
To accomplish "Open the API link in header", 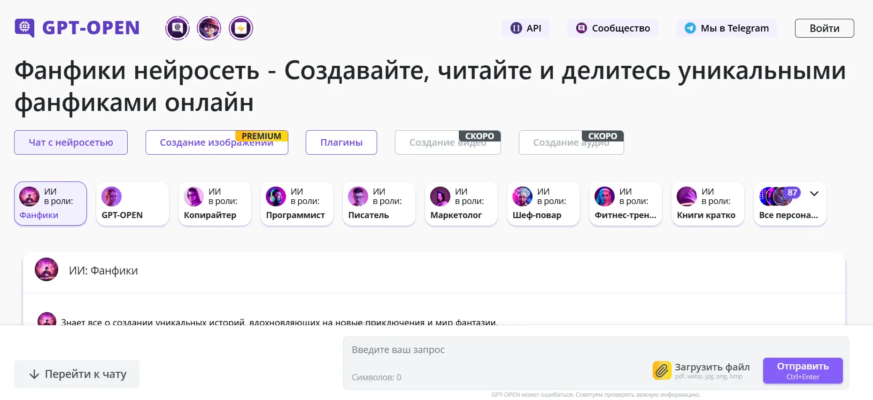I will 526,28.
